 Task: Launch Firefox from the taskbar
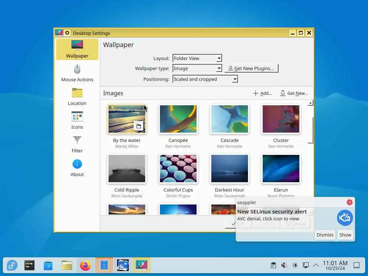pyautogui.click(x=86, y=266)
